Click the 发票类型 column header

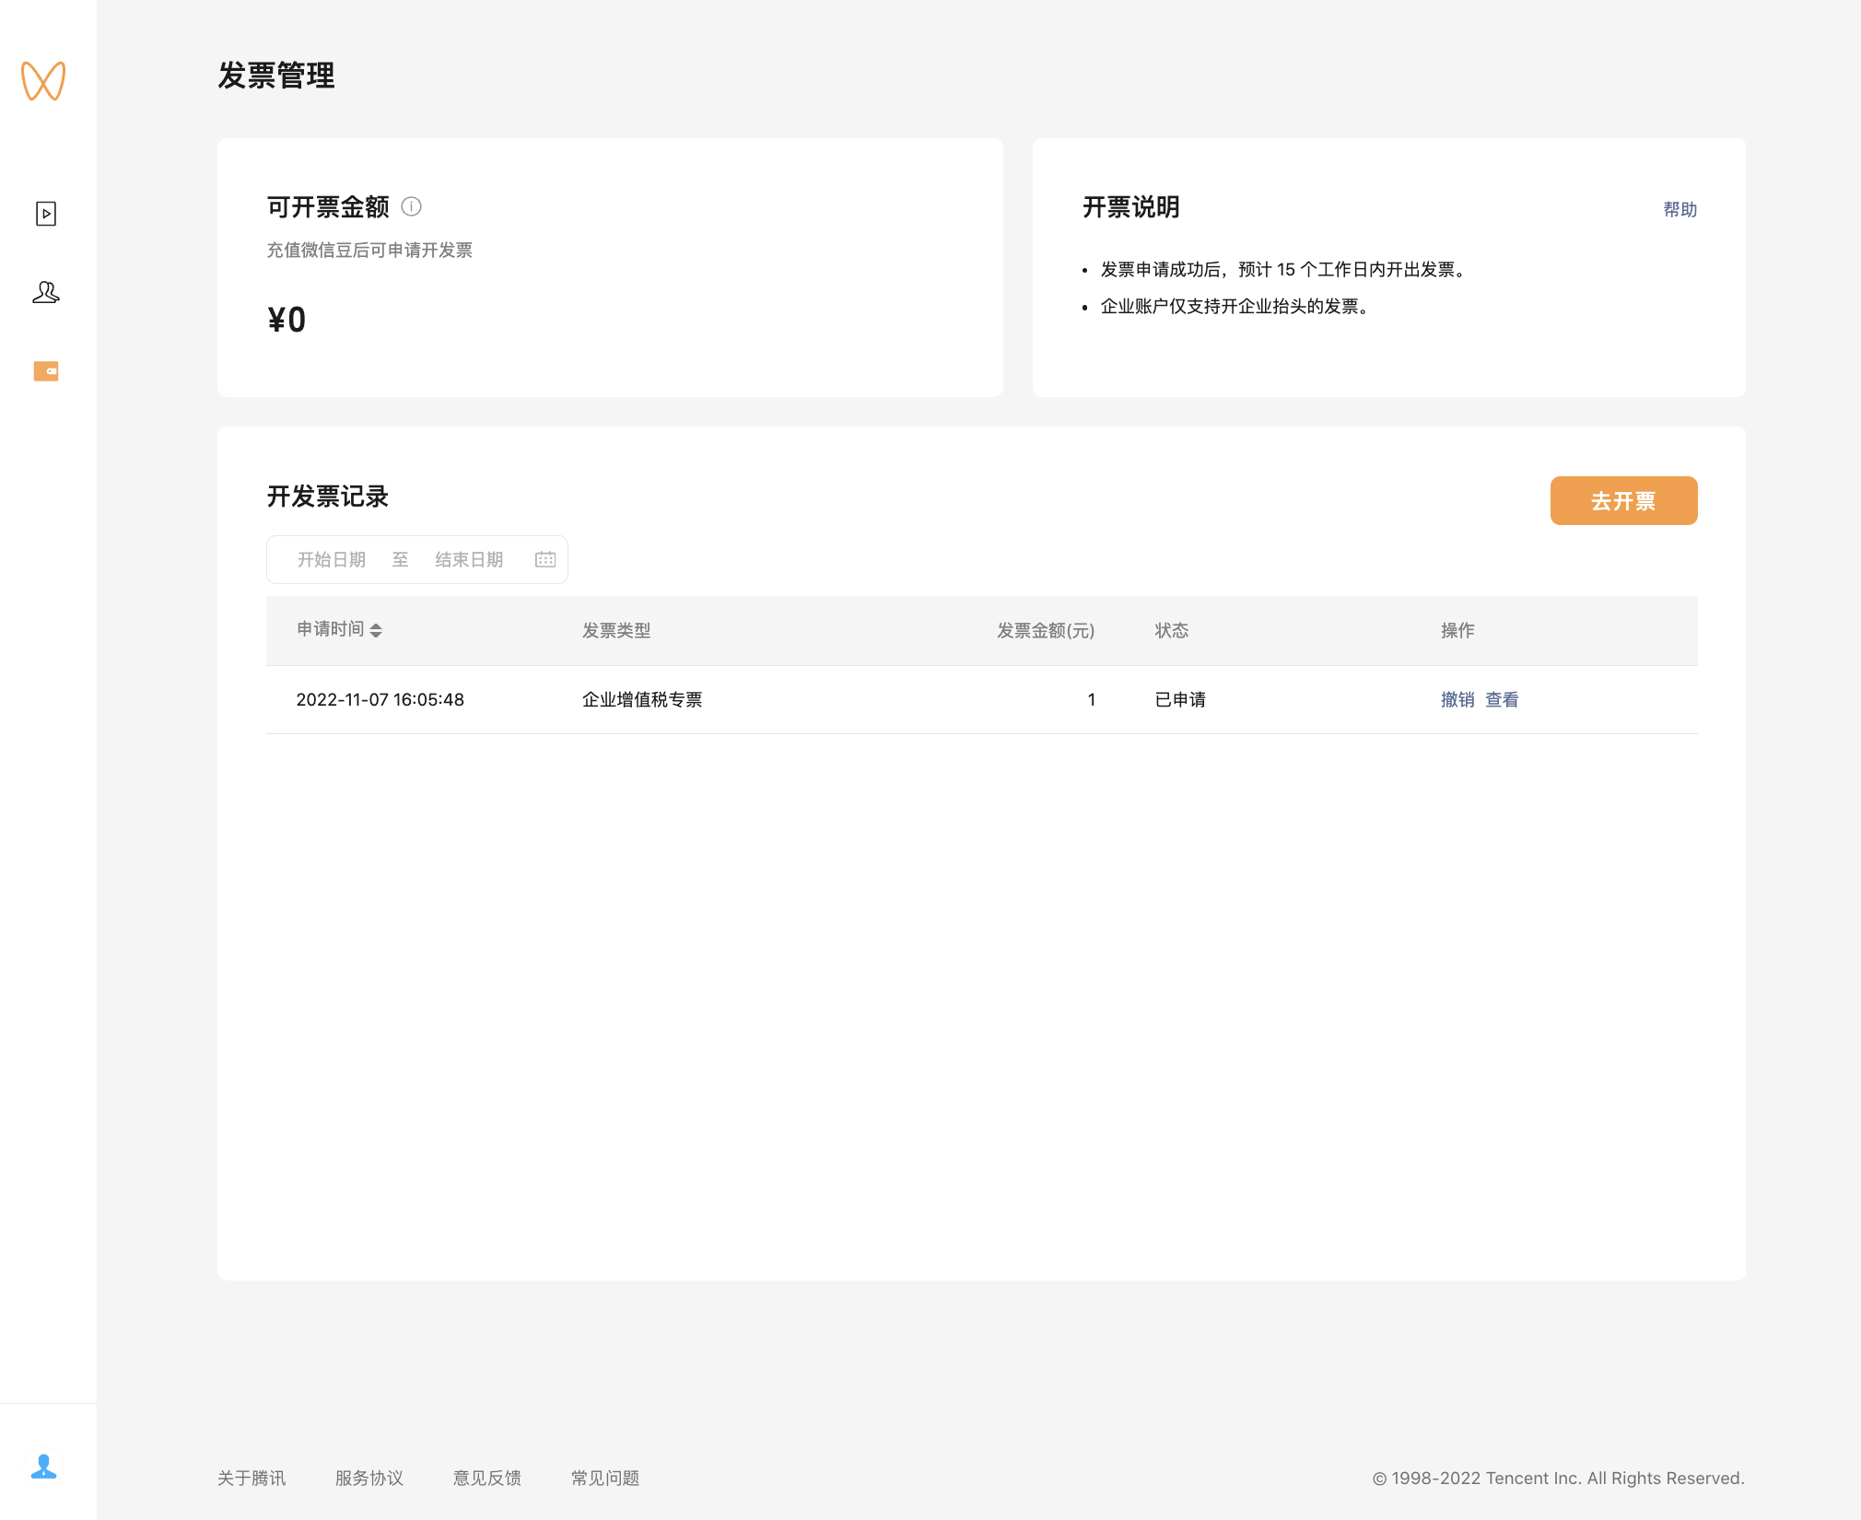(x=616, y=631)
